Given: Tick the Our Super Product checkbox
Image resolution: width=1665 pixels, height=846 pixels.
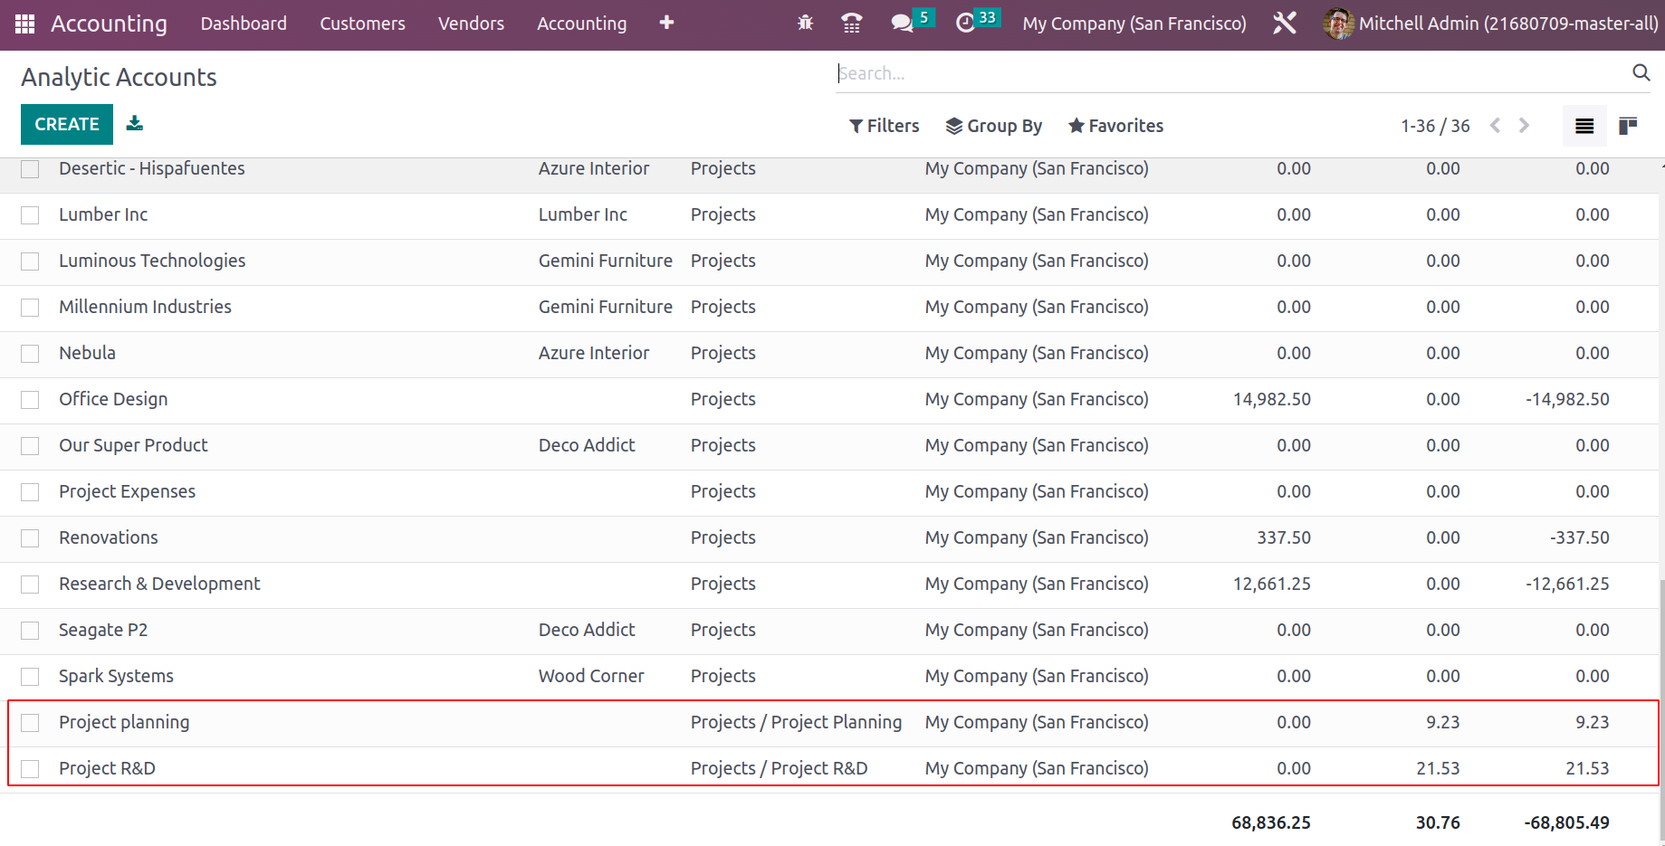Looking at the screenshot, I should tap(30, 446).
